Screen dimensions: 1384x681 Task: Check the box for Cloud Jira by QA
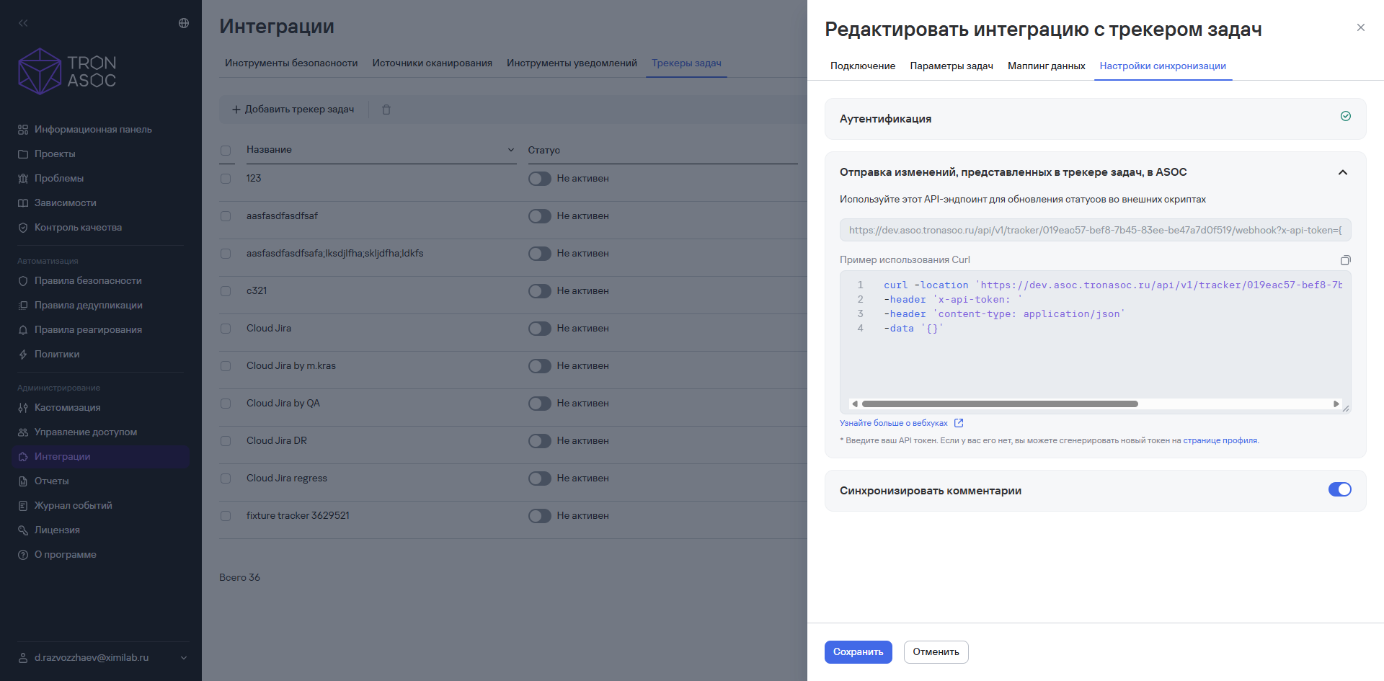(x=226, y=404)
